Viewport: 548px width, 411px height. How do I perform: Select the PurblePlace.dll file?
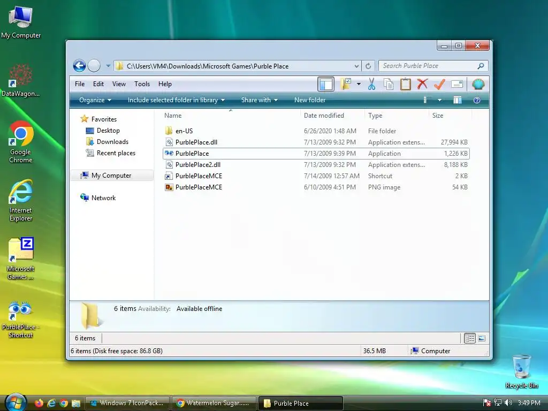[x=316, y=142]
